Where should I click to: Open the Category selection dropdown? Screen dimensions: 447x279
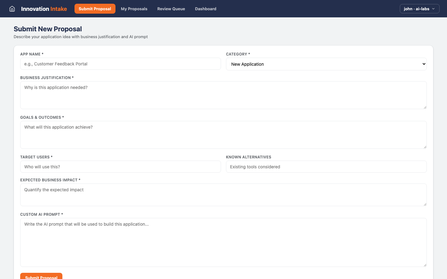(326, 64)
